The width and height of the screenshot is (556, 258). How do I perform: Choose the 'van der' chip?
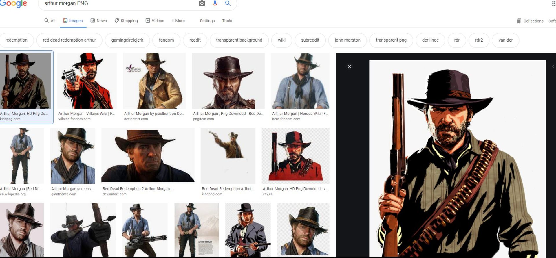[505, 40]
